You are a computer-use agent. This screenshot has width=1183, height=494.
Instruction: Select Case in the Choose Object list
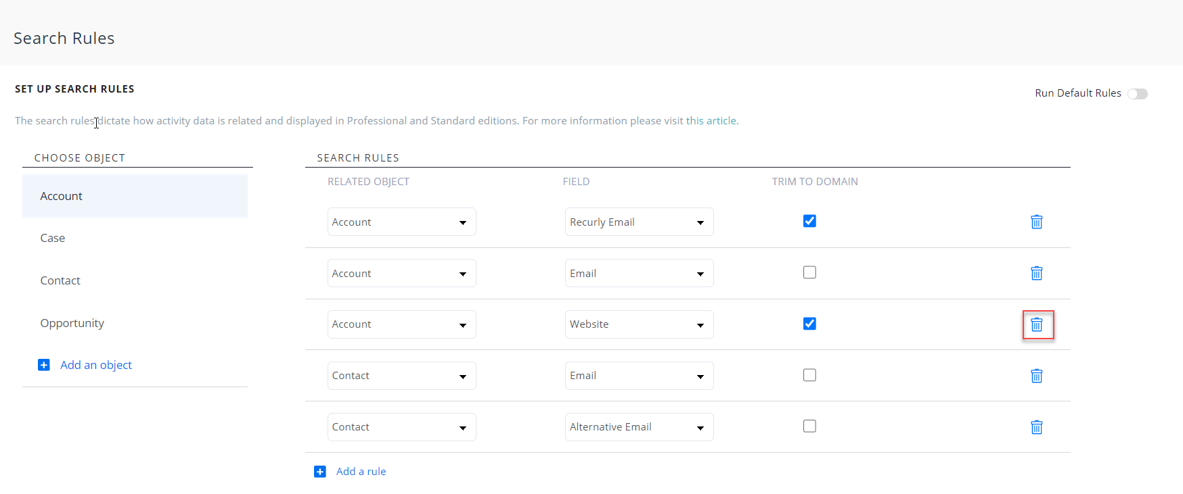[53, 238]
